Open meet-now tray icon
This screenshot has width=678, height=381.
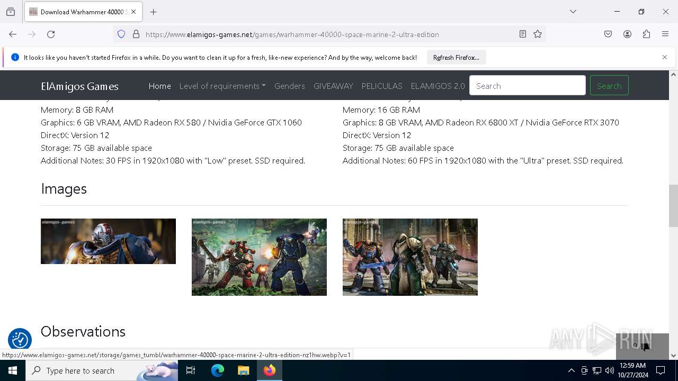[x=584, y=370]
